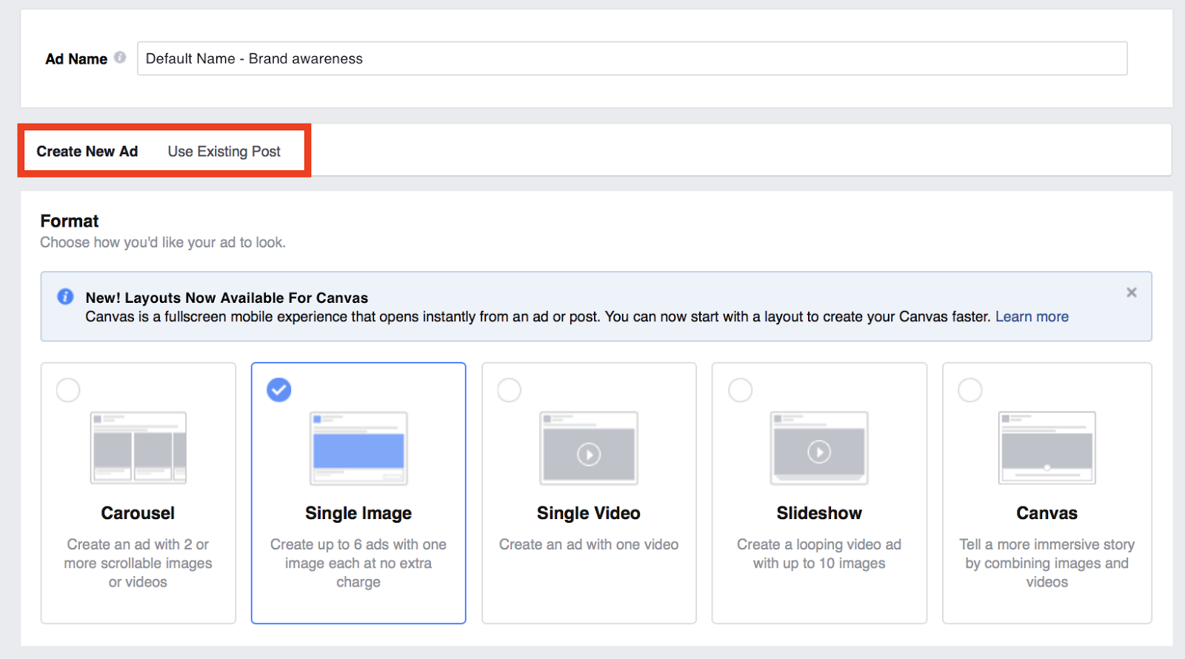
Task: Click the Slideshow format title
Action: [819, 513]
